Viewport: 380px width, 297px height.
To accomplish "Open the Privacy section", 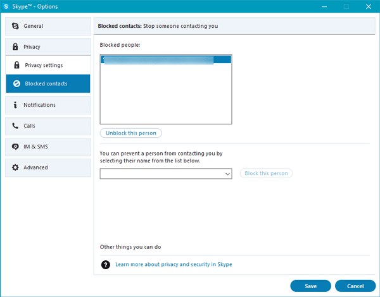I will click(x=48, y=47).
